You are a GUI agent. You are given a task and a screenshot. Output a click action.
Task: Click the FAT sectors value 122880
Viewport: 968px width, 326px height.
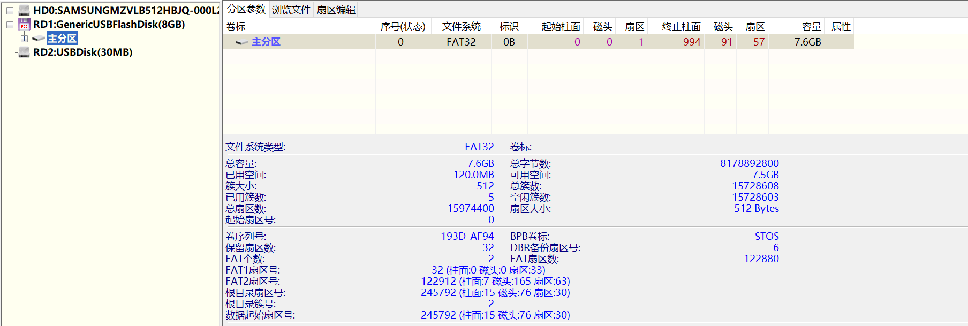coord(761,259)
